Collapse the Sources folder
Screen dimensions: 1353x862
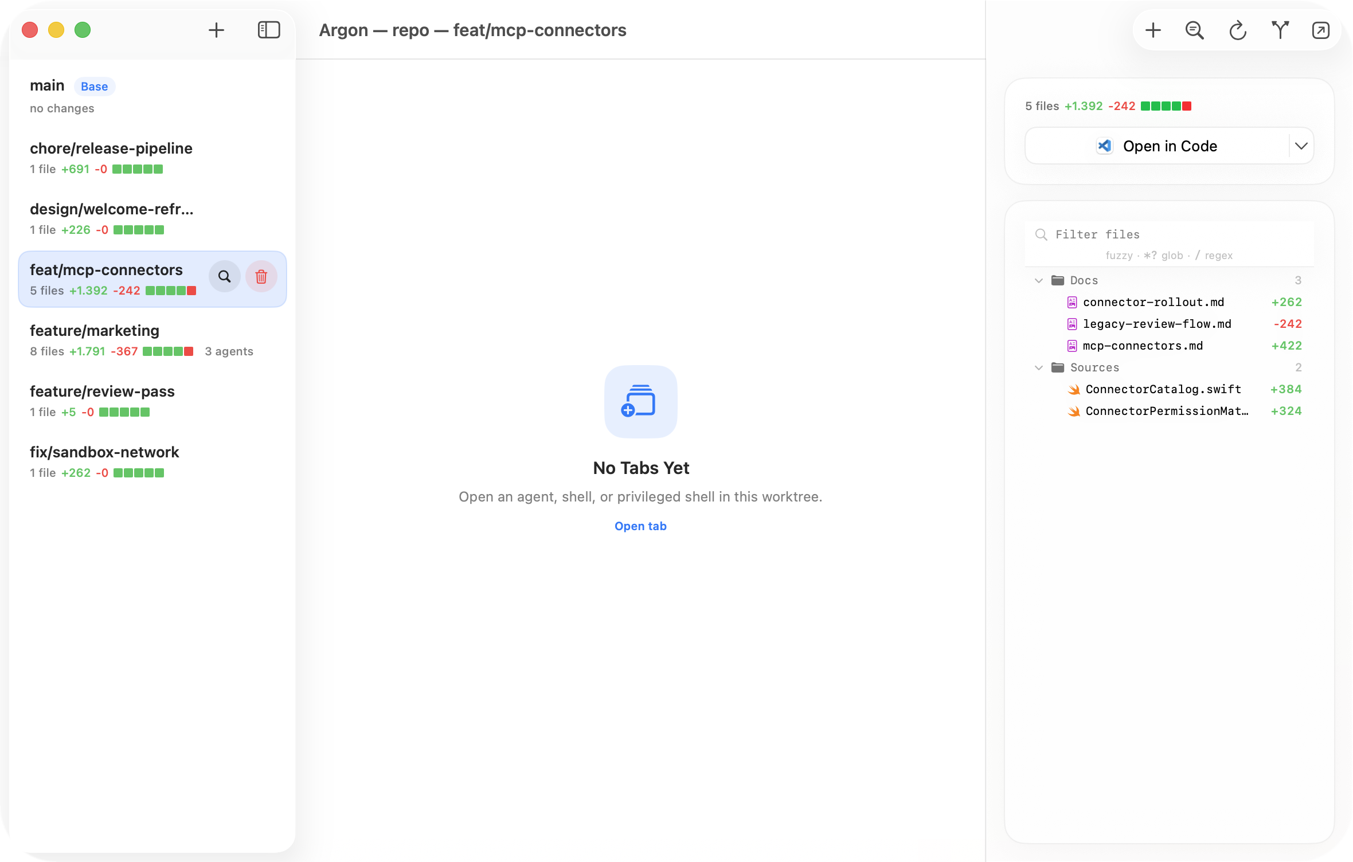(1038, 367)
